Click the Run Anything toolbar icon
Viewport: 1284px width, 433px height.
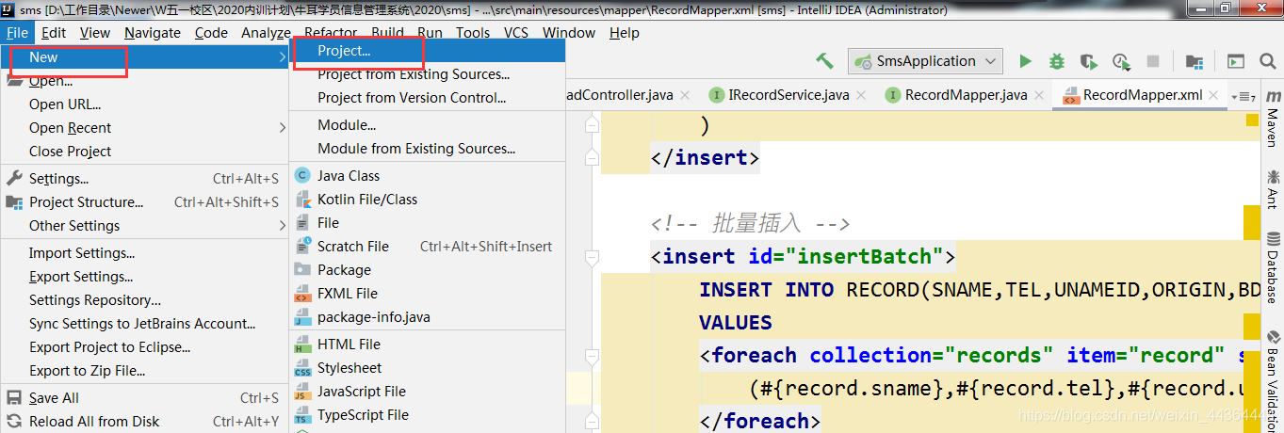1235,61
